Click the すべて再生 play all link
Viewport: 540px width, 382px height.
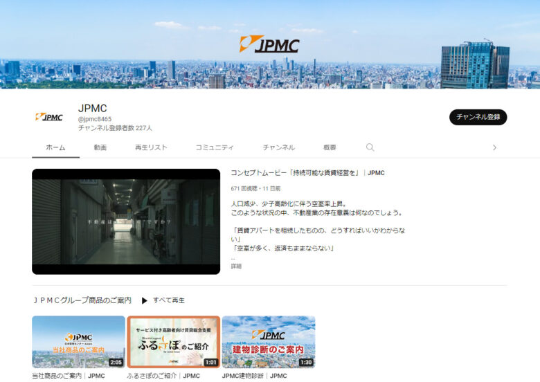point(169,300)
